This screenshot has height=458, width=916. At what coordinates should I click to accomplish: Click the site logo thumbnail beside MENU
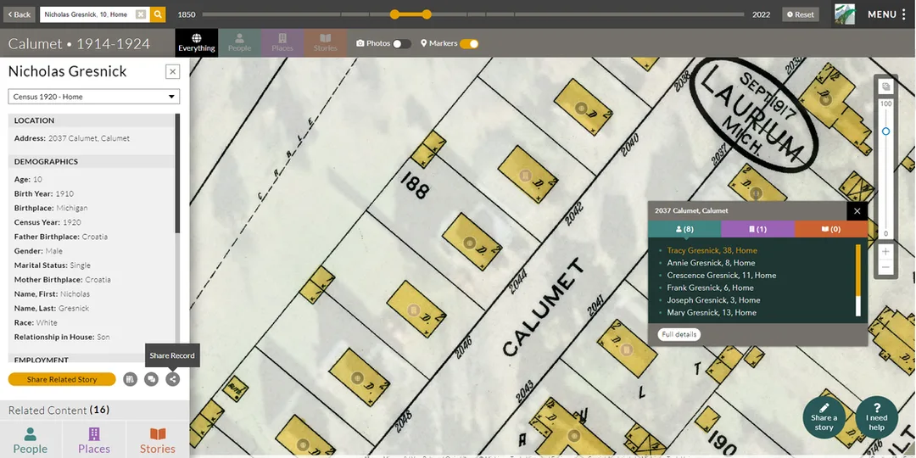(845, 14)
